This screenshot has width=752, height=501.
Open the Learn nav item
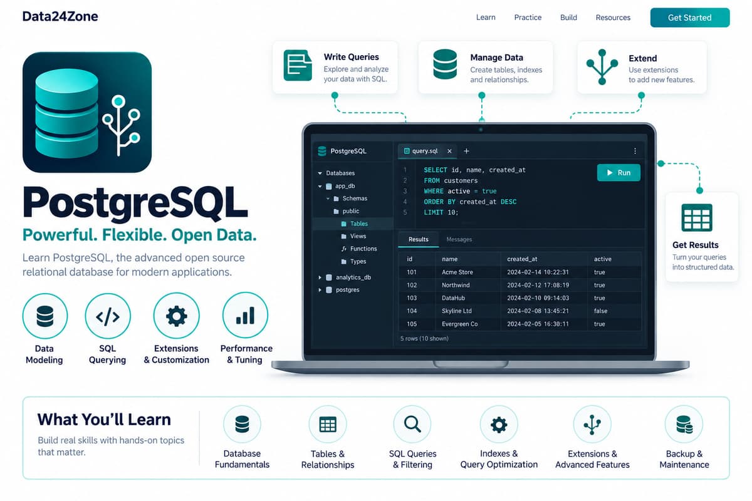coord(486,18)
